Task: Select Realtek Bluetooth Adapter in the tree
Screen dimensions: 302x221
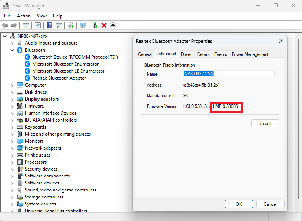Action: [x=59, y=78]
